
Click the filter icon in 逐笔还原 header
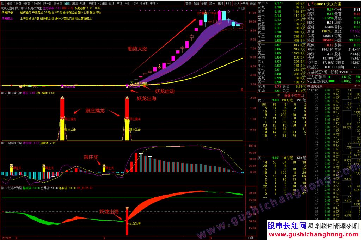tap(355, 86)
